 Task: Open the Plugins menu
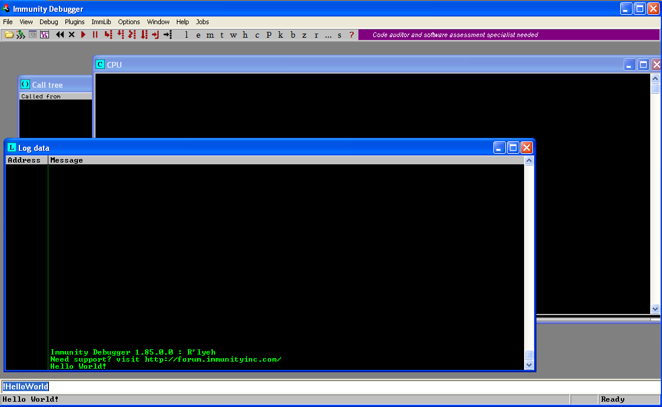tap(74, 22)
